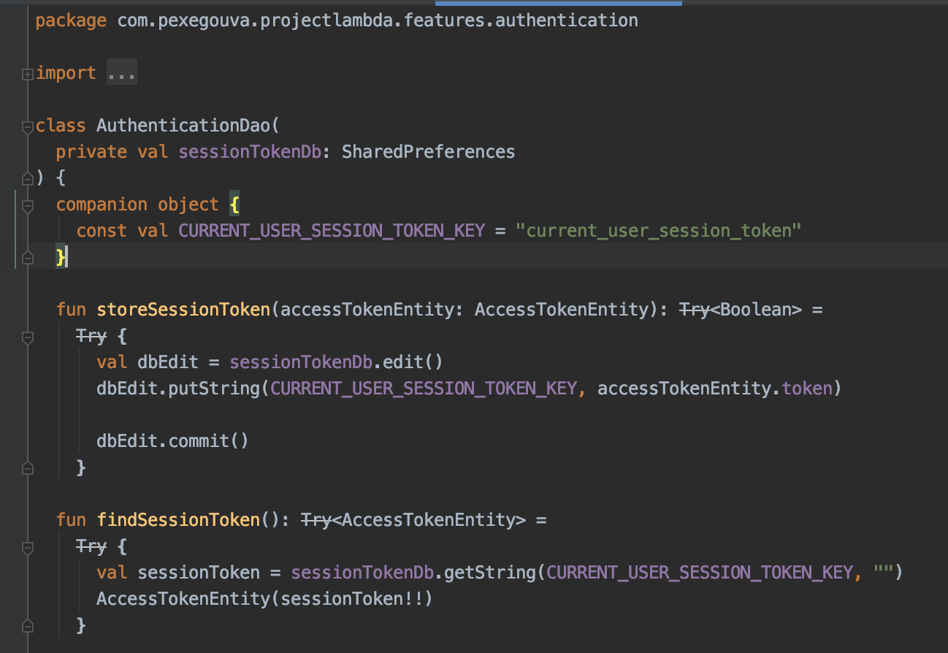Click the class name AuthenticationDao
Image resolution: width=948 pixels, height=653 pixels.
pyautogui.click(x=183, y=126)
